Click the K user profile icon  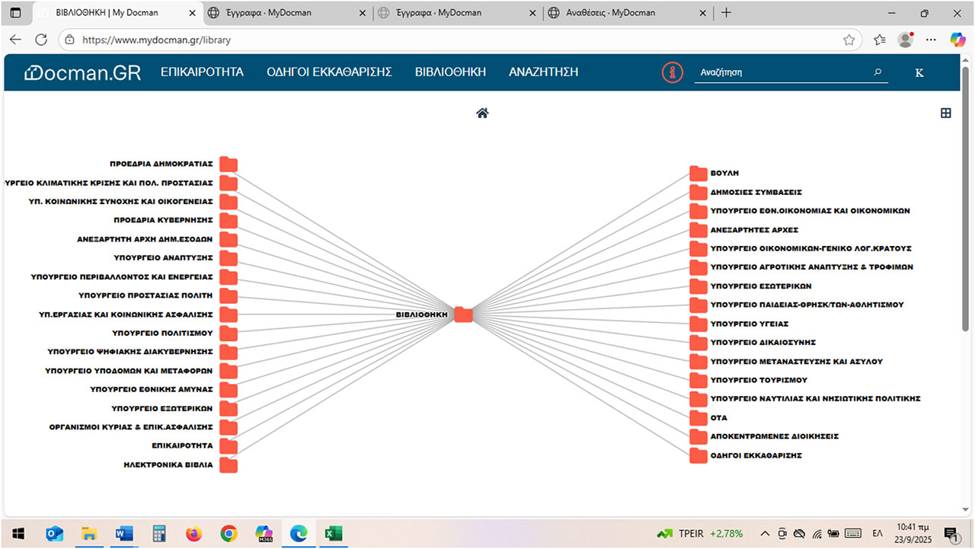[919, 72]
